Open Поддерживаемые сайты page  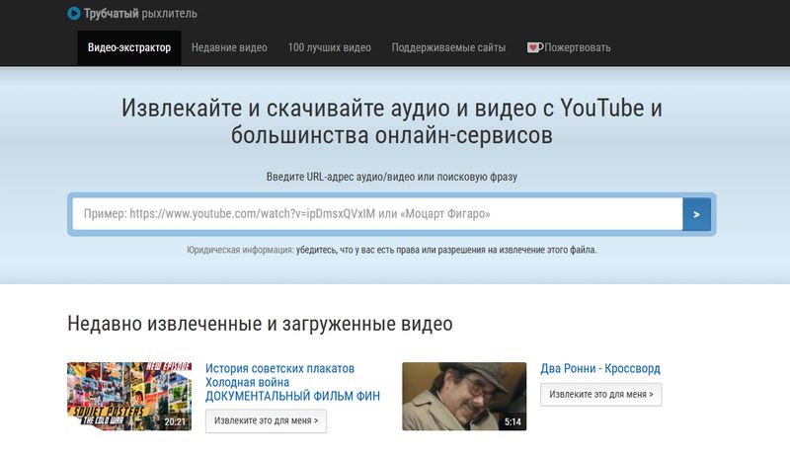[x=448, y=47]
